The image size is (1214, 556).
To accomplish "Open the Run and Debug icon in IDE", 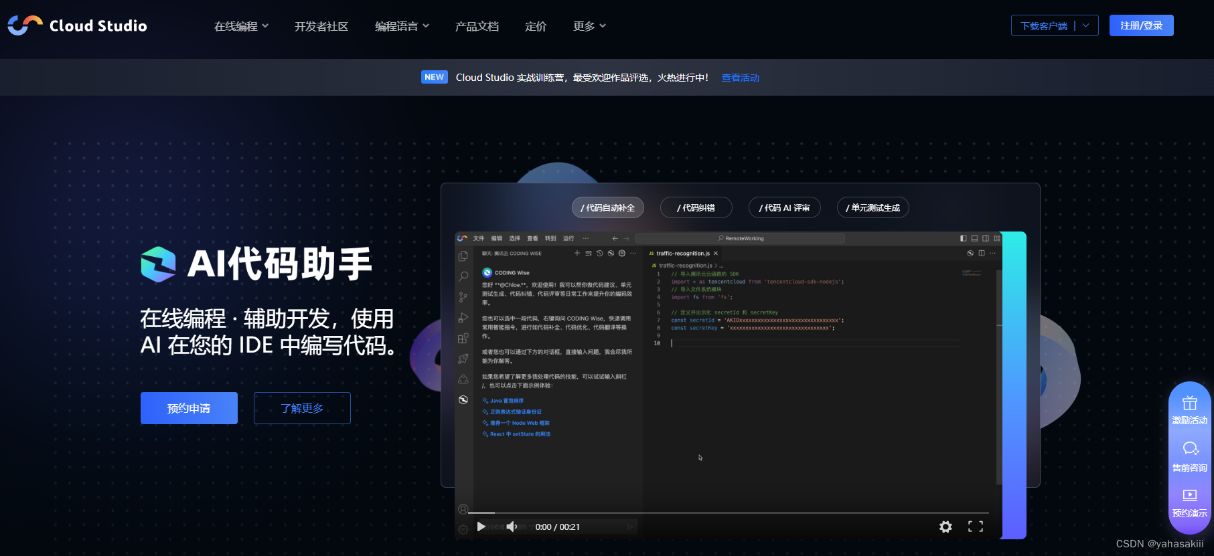I will click(x=463, y=318).
